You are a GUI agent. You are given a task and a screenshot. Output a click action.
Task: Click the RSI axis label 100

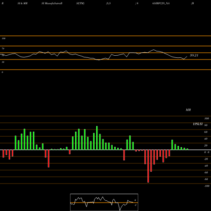pos(3,38)
